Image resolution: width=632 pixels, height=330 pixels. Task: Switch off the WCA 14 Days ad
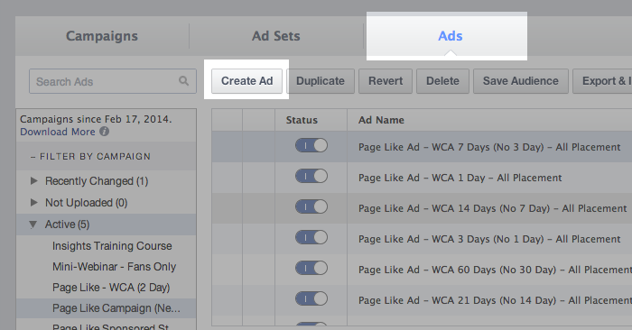311,206
